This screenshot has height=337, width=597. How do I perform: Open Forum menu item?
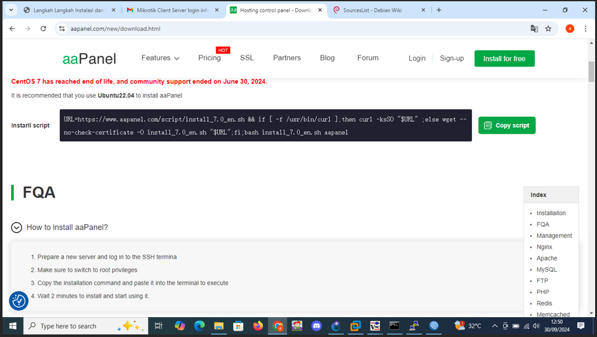point(368,58)
